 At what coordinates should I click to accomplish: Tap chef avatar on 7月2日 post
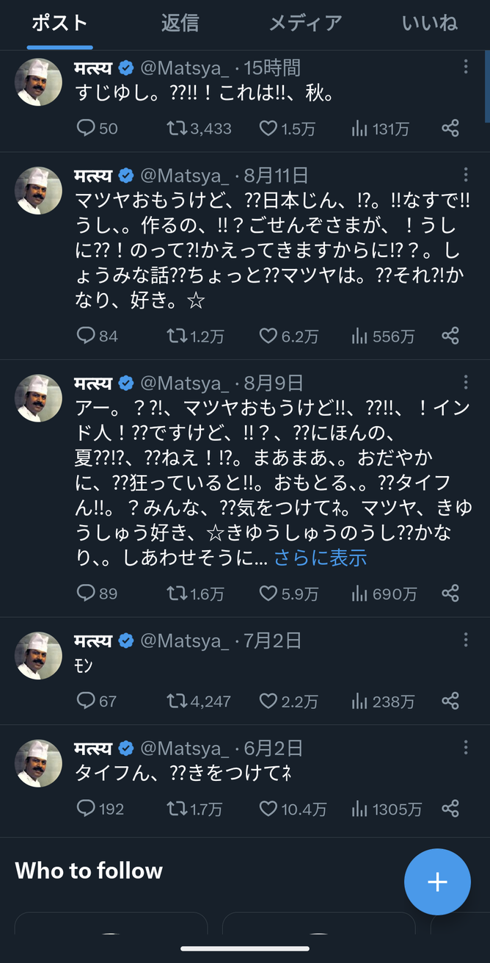tap(39, 655)
